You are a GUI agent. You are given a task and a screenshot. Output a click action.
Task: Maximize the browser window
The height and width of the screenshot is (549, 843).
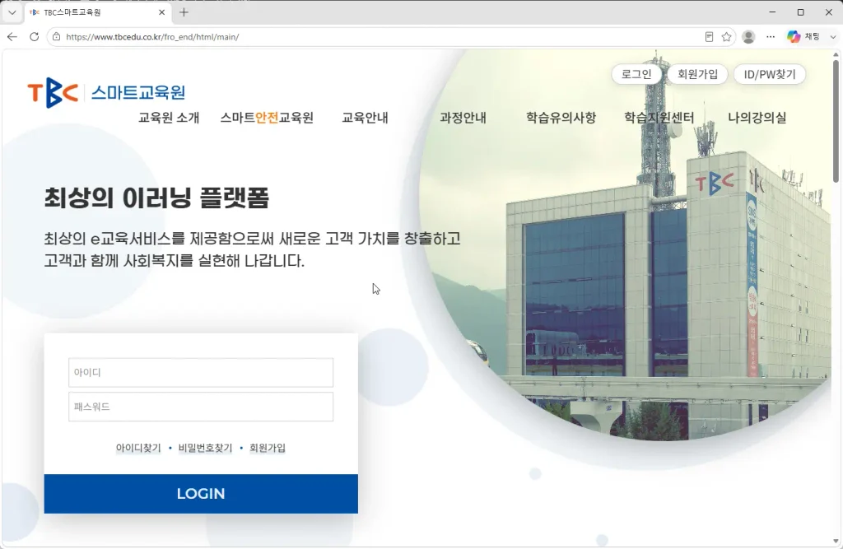[800, 12]
